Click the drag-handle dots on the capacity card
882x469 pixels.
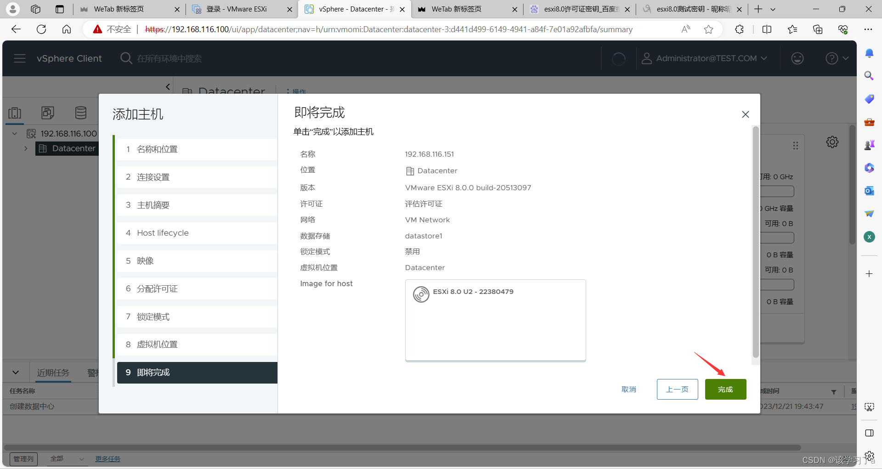pyautogui.click(x=795, y=146)
